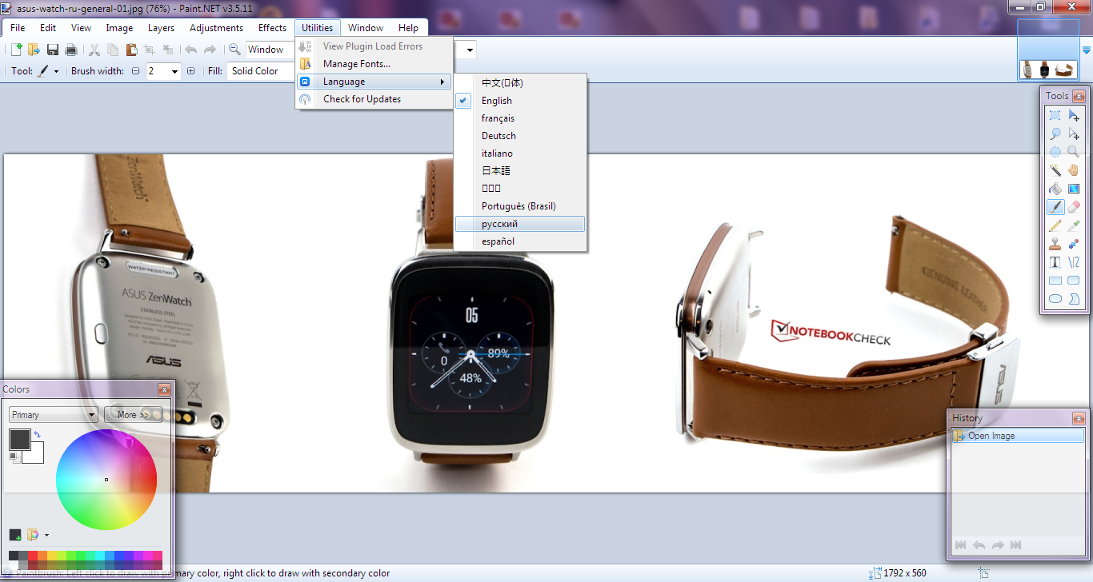Image resolution: width=1093 pixels, height=582 pixels.
Task: Choose the Eraser tool
Action: [x=1074, y=207]
